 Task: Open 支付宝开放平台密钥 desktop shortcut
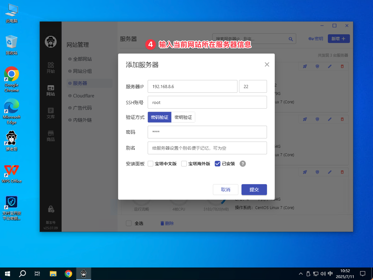click(x=12, y=208)
